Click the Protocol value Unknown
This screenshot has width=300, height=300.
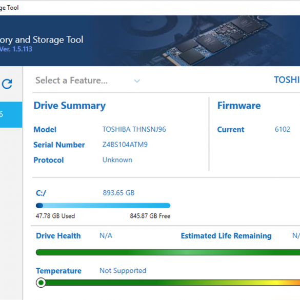[x=117, y=160]
